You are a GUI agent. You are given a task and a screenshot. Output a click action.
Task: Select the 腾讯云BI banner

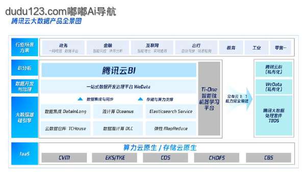pyautogui.click(x=119, y=70)
